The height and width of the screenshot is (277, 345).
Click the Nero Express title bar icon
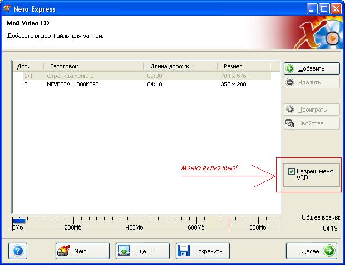[7, 9]
